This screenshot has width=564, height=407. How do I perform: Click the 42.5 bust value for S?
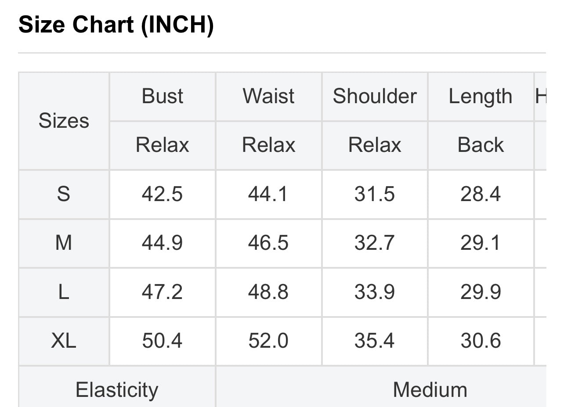[x=162, y=194]
